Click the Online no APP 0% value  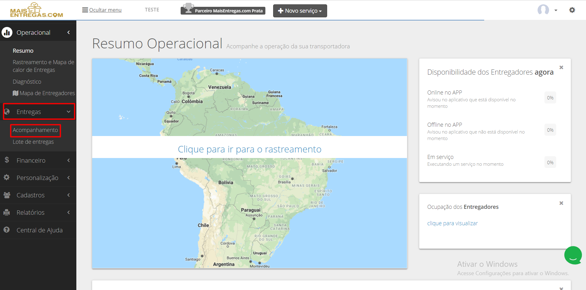(x=550, y=98)
